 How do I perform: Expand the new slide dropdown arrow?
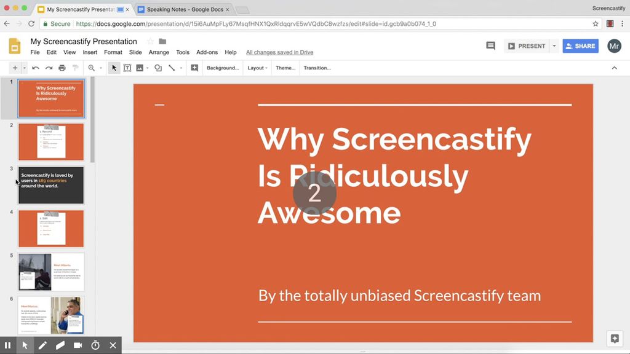[x=23, y=68]
